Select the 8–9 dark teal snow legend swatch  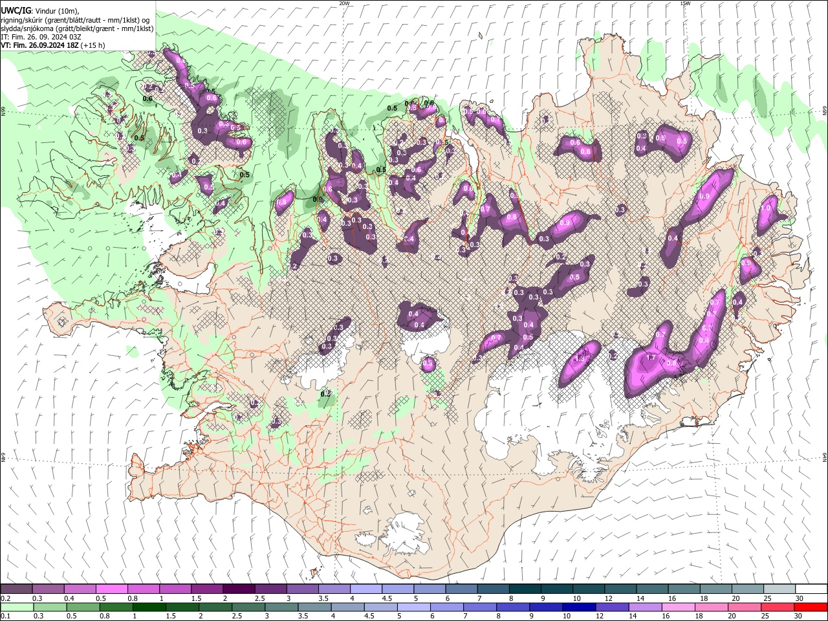point(525,589)
